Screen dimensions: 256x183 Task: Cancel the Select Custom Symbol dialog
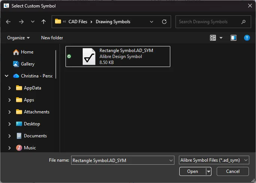click(233, 171)
